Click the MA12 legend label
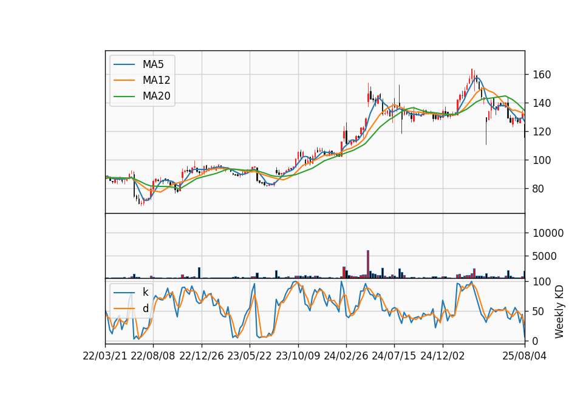 pos(156,80)
